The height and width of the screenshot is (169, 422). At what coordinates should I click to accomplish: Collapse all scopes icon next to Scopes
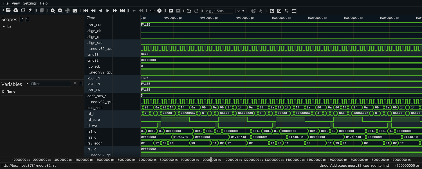[27, 19]
